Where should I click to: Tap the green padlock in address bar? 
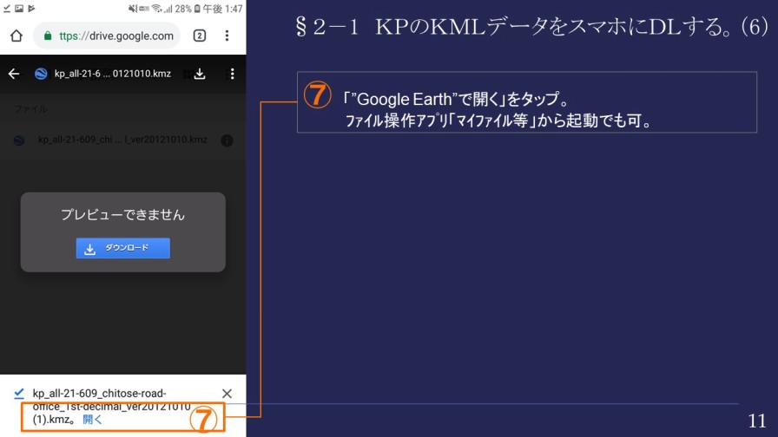click(47, 36)
